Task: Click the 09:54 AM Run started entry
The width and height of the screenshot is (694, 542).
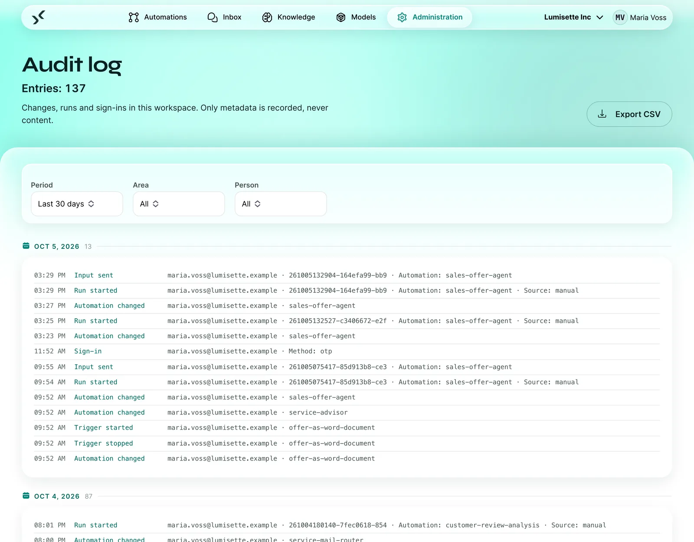Action: click(347, 382)
